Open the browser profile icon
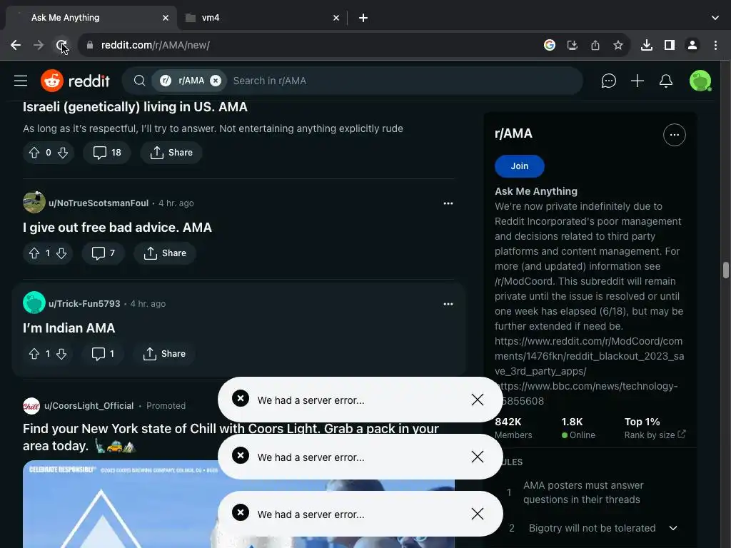Screen dimensions: 731x548 click(692, 45)
